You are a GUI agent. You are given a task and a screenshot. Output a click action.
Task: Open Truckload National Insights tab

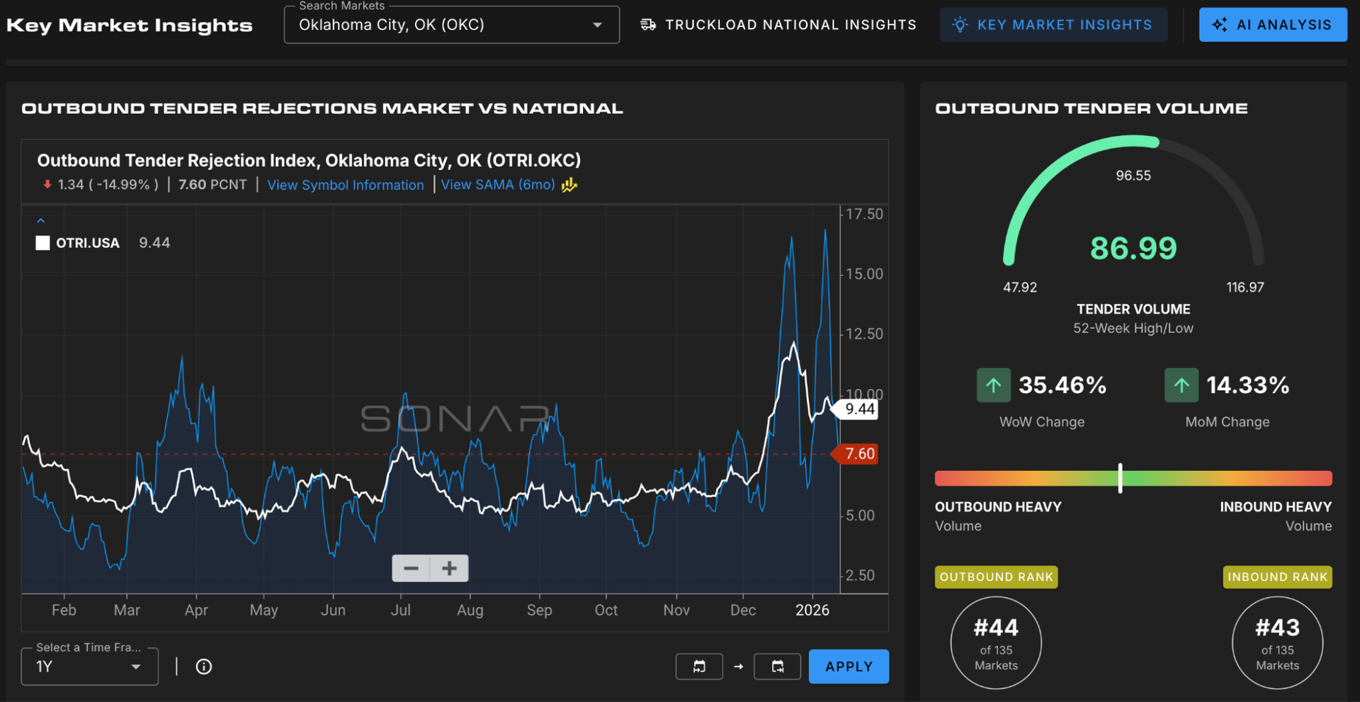point(790,25)
